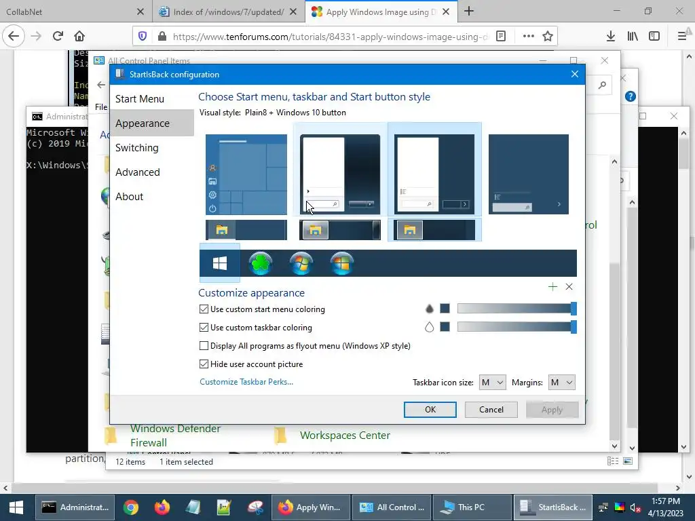Pick the start menu color swatch
Image resolution: width=695 pixels, height=521 pixels.
point(445,309)
